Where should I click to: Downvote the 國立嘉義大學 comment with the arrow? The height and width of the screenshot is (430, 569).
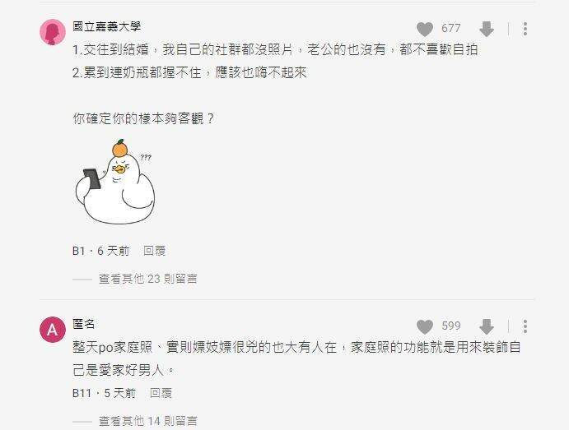pyautogui.click(x=487, y=29)
